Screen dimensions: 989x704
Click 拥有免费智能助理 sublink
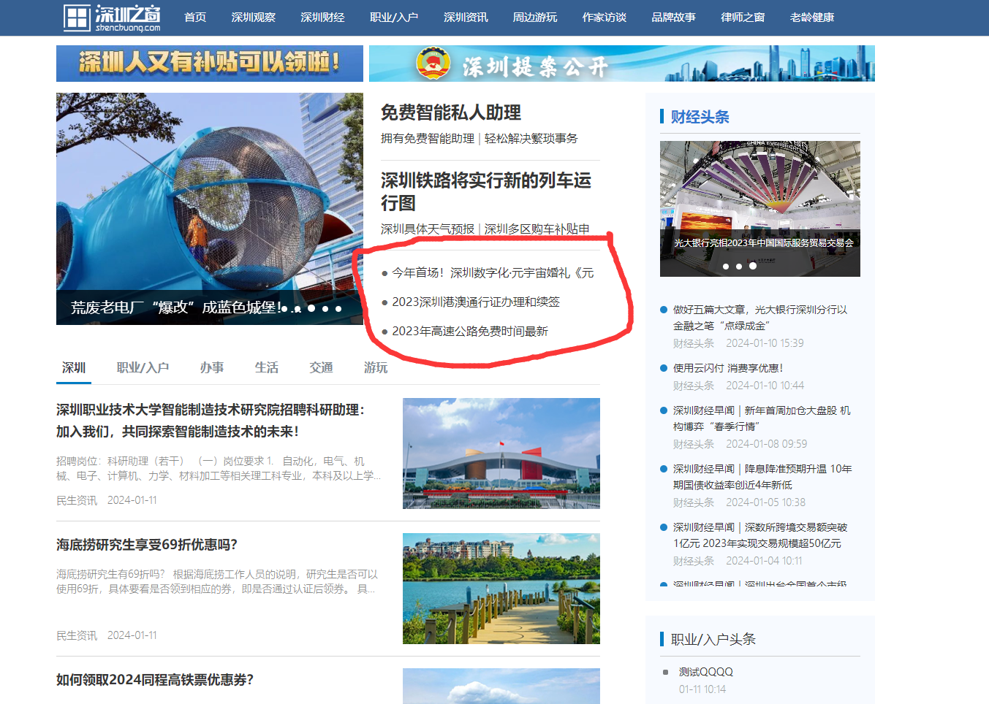click(x=428, y=138)
